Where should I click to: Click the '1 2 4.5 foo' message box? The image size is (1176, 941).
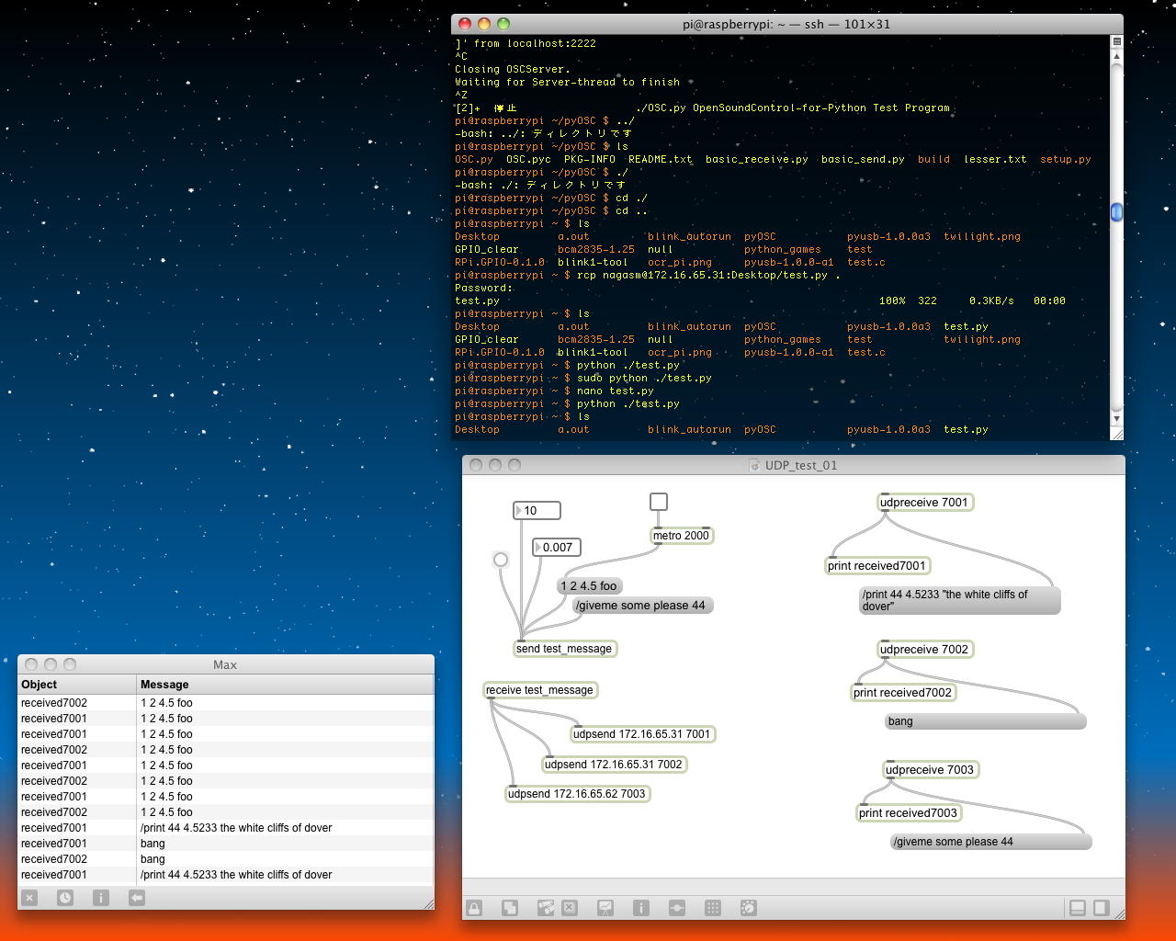(589, 586)
